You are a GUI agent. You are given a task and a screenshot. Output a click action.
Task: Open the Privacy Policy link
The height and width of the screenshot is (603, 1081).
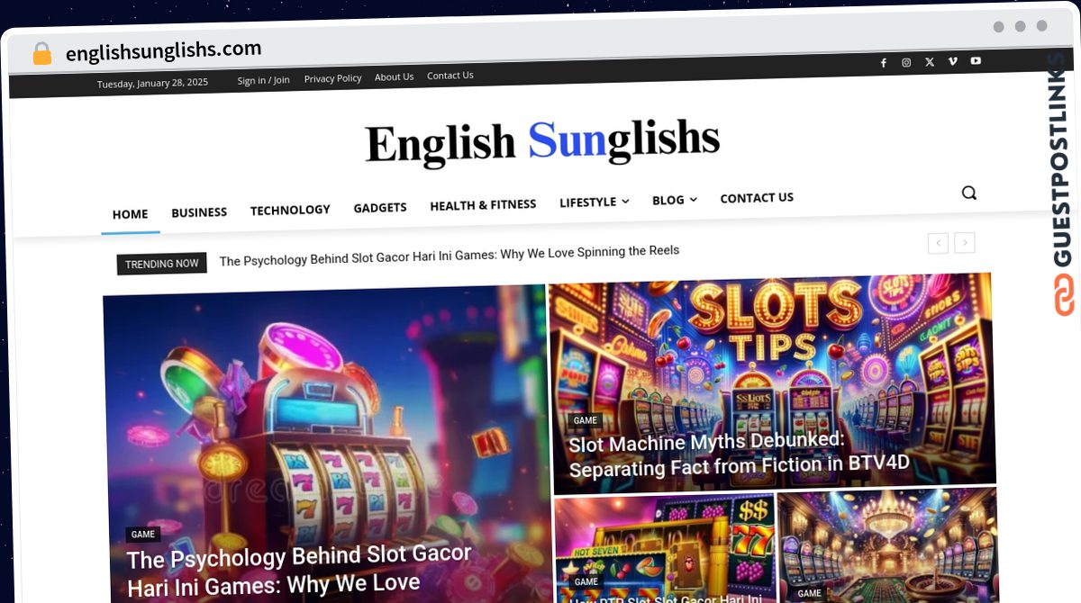click(332, 78)
